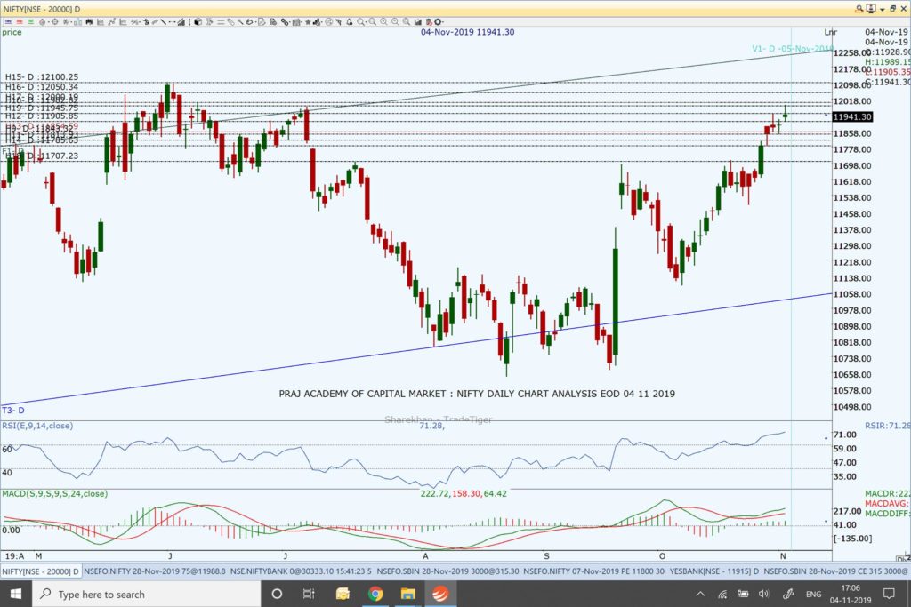The image size is (911, 607).
Task: Expand the title bar dropdown arrow
Action: pyautogui.click(x=882, y=9)
